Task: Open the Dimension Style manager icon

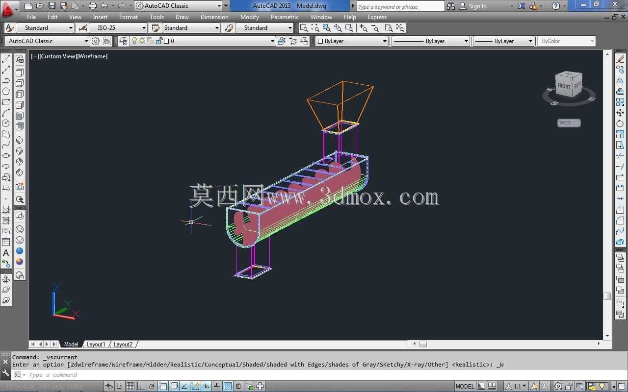Action: coord(83,28)
